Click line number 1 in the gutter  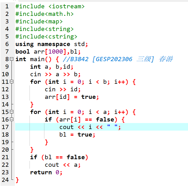[7, 6]
